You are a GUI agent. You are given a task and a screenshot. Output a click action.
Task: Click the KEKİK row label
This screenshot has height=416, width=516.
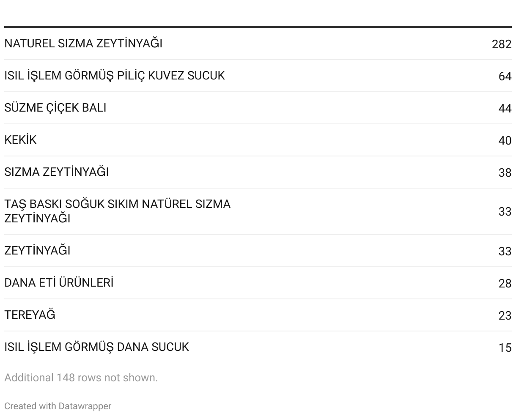coord(20,140)
